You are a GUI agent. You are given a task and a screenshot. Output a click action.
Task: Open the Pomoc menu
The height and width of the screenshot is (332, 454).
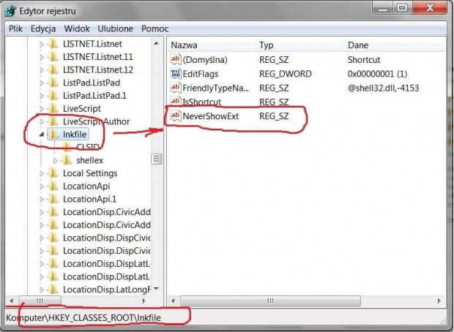(x=155, y=29)
